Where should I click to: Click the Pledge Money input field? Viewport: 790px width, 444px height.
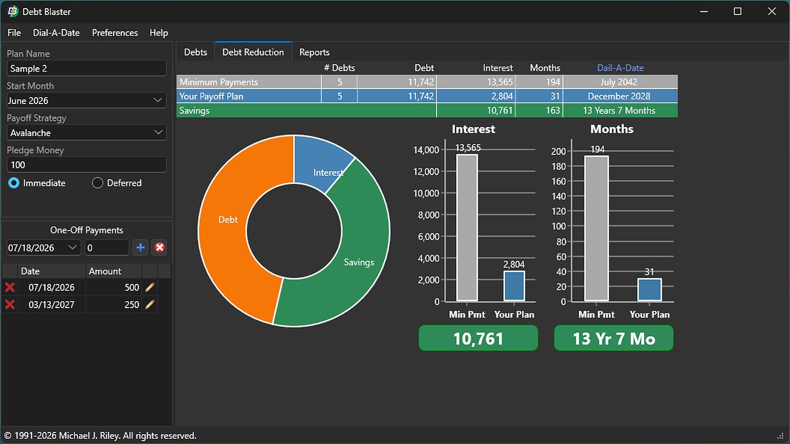point(87,165)
